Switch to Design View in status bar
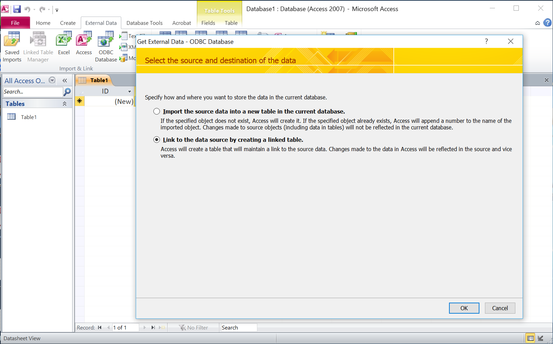Image resolution: width=553 pixels, height=344 pixels. coord(541,338)
